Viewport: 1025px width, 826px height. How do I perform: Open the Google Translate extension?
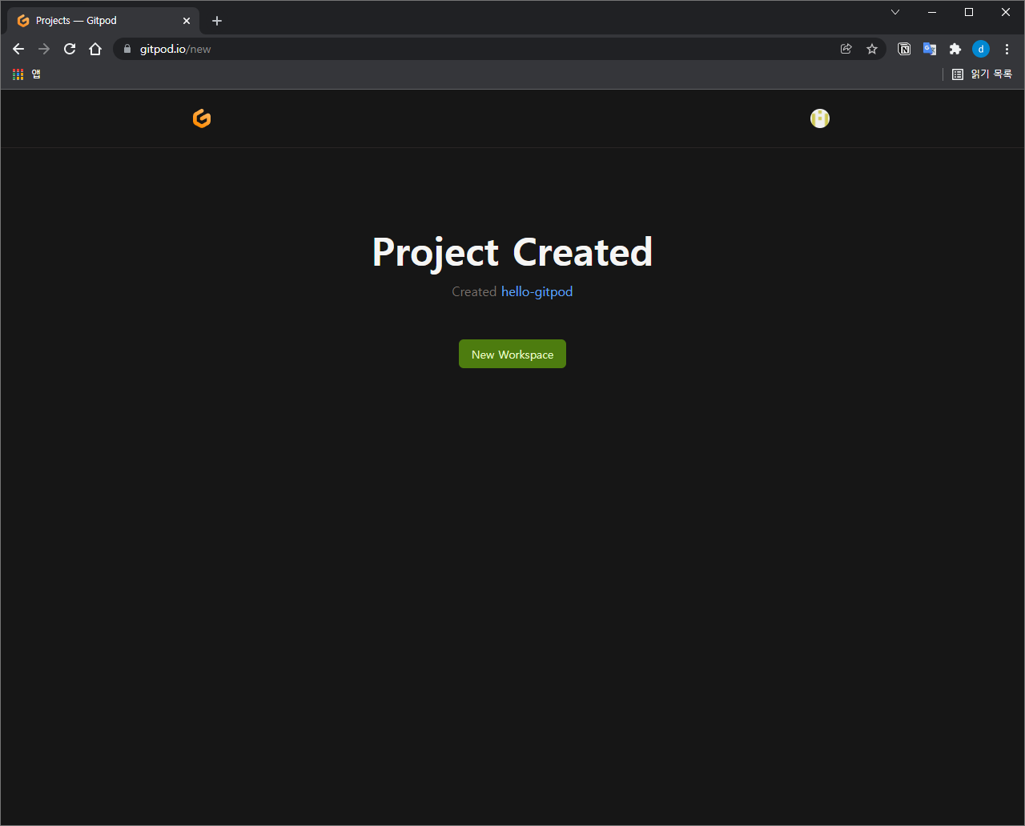[930, 49]
